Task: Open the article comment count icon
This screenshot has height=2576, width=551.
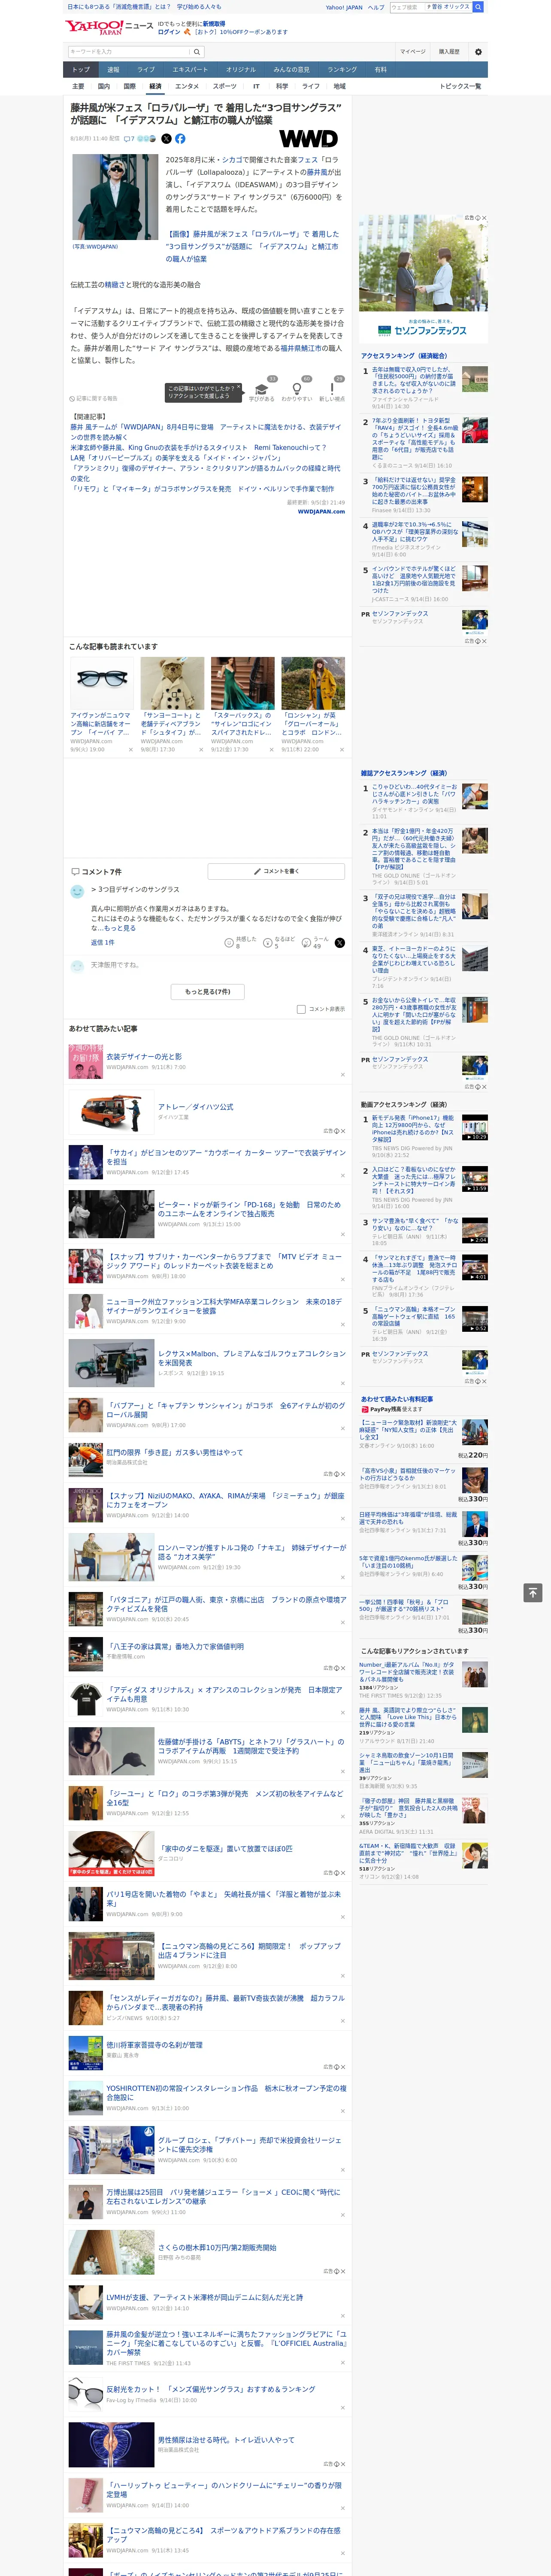Action: (130, 139)
